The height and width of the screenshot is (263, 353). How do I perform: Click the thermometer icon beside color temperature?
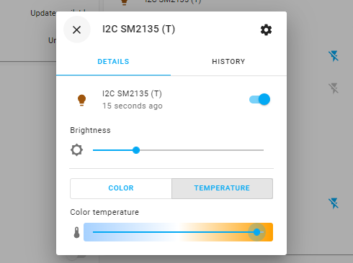pyautogui.click(x=76, y=232)
